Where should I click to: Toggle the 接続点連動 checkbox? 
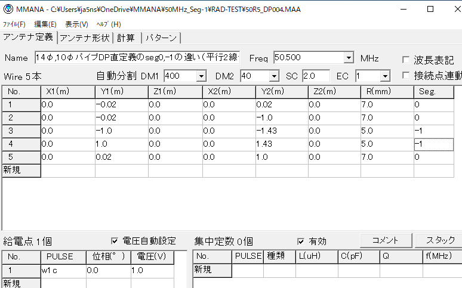click(x=406, y=76)
